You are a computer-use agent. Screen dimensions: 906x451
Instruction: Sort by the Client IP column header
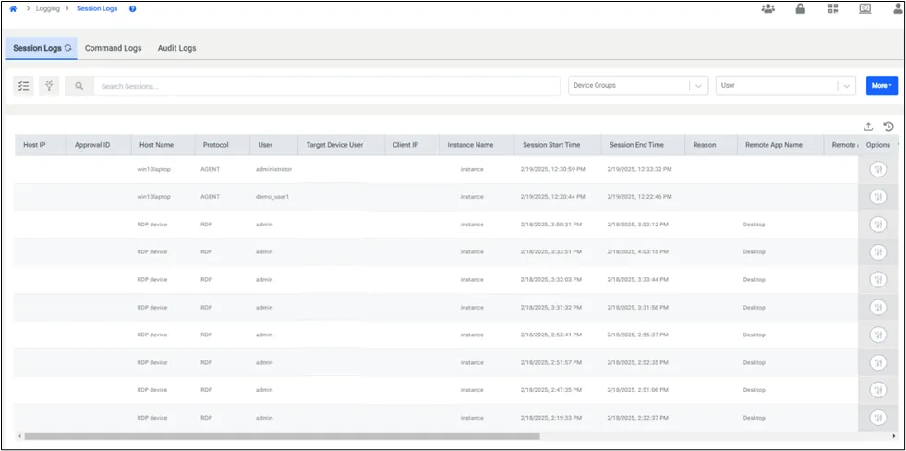coord(412,145)
